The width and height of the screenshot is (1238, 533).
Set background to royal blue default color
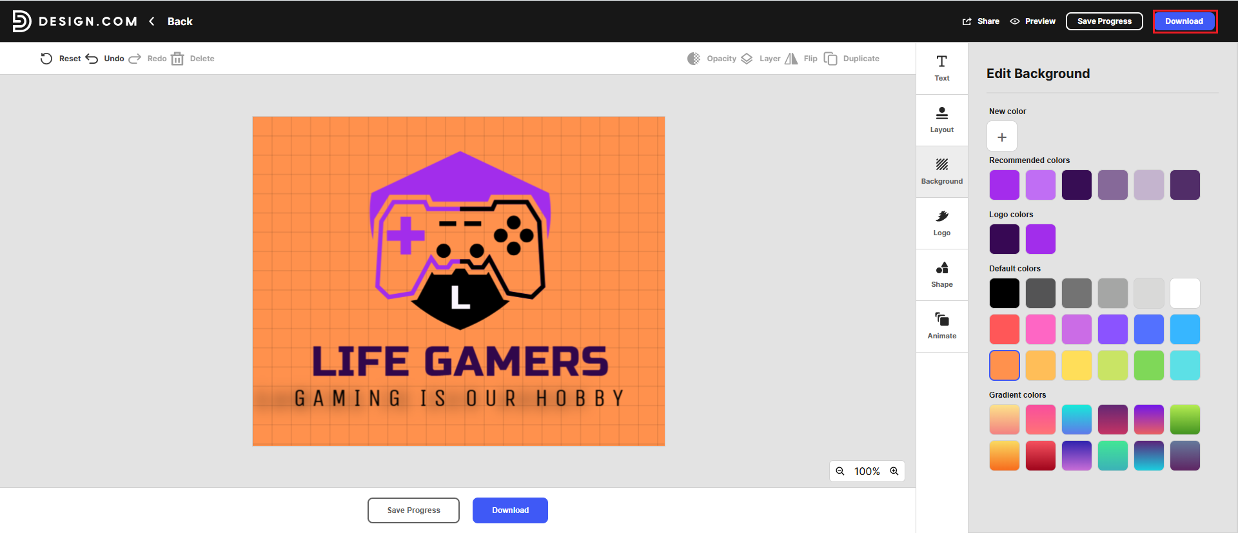click(x=1149, y=329)
